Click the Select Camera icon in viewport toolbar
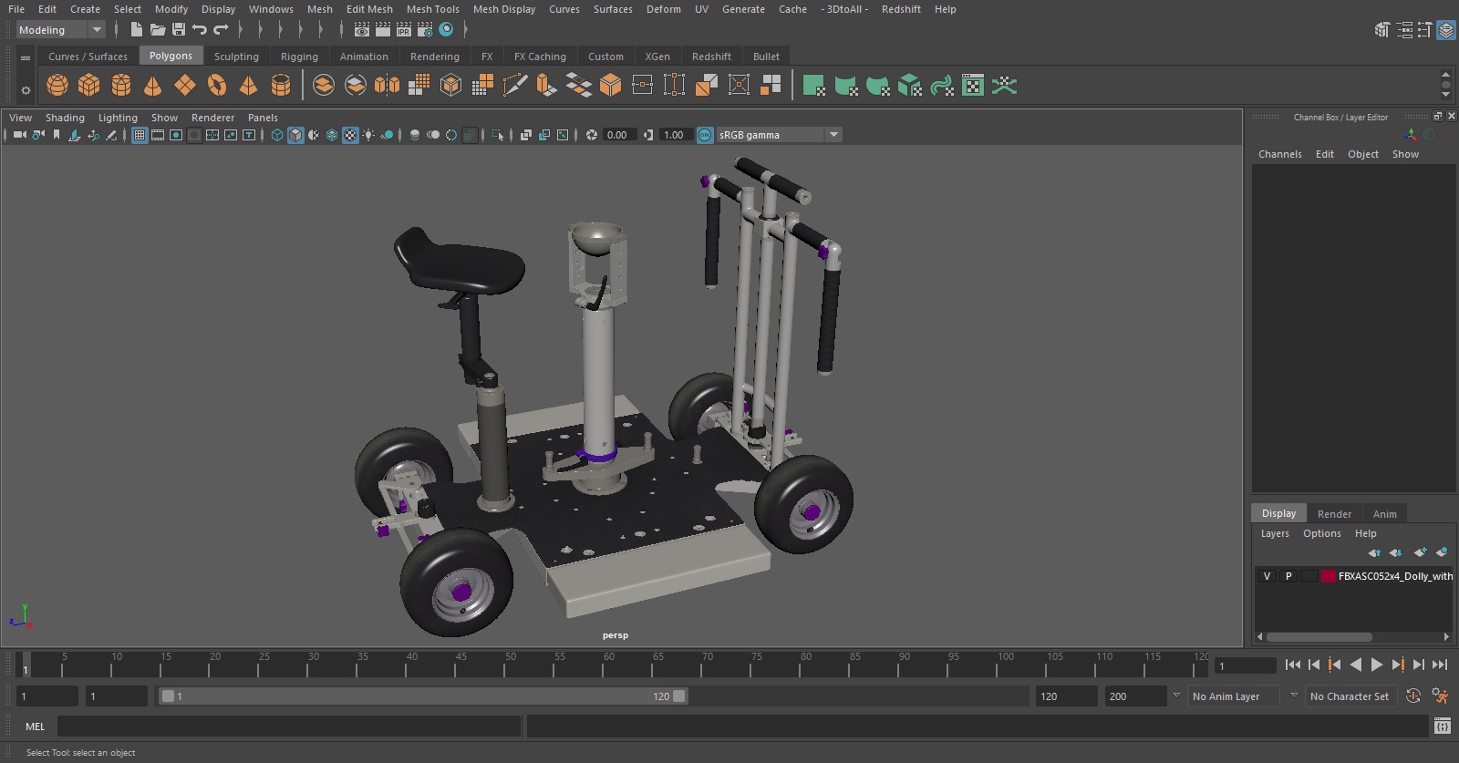The width and height of the screenshot is (1459, 763). point(19,135)
